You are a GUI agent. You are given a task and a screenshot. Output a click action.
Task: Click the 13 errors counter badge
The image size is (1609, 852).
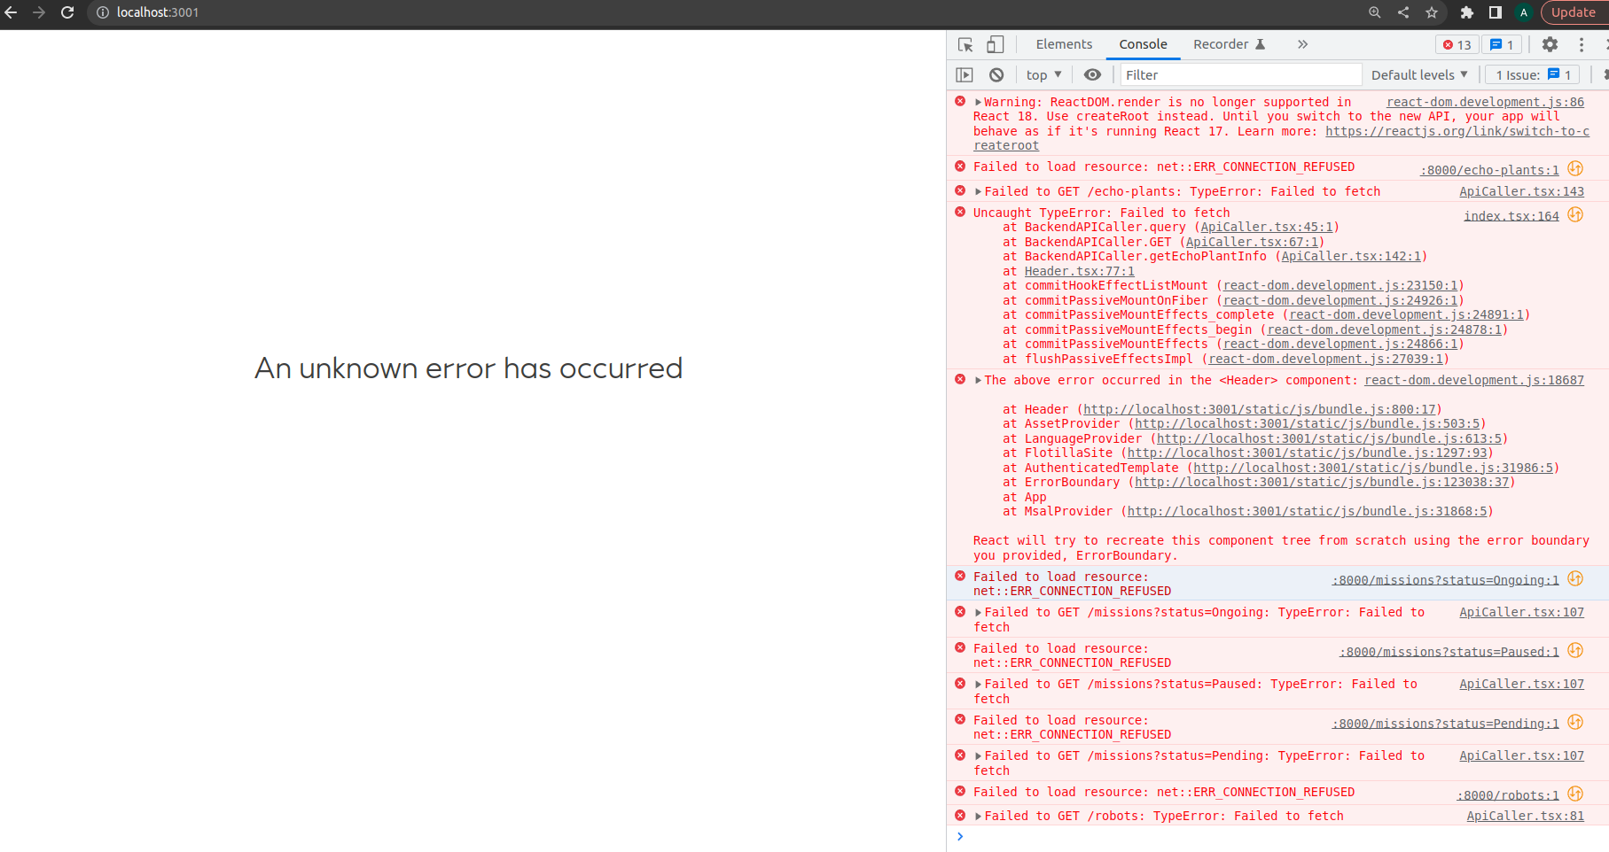[x=1457, y=44]
